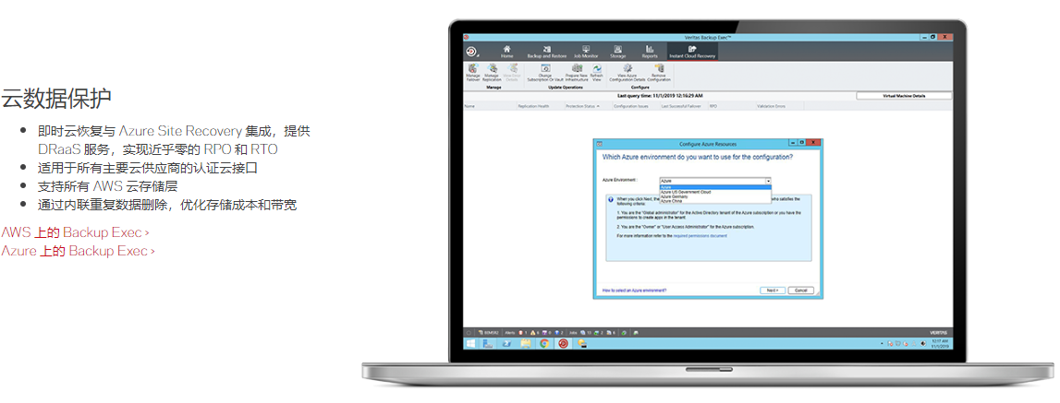1060x403 pixels.
Task: Select Azure option in the dropdown list
Action: pyautogui.click(x=715, y=187)
